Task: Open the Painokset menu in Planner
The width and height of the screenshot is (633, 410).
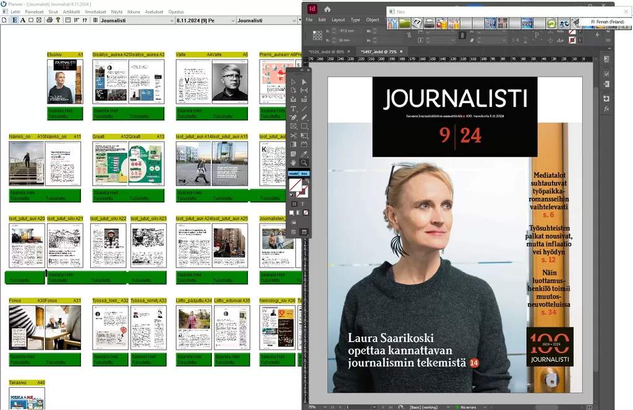Action: (35, 12)
